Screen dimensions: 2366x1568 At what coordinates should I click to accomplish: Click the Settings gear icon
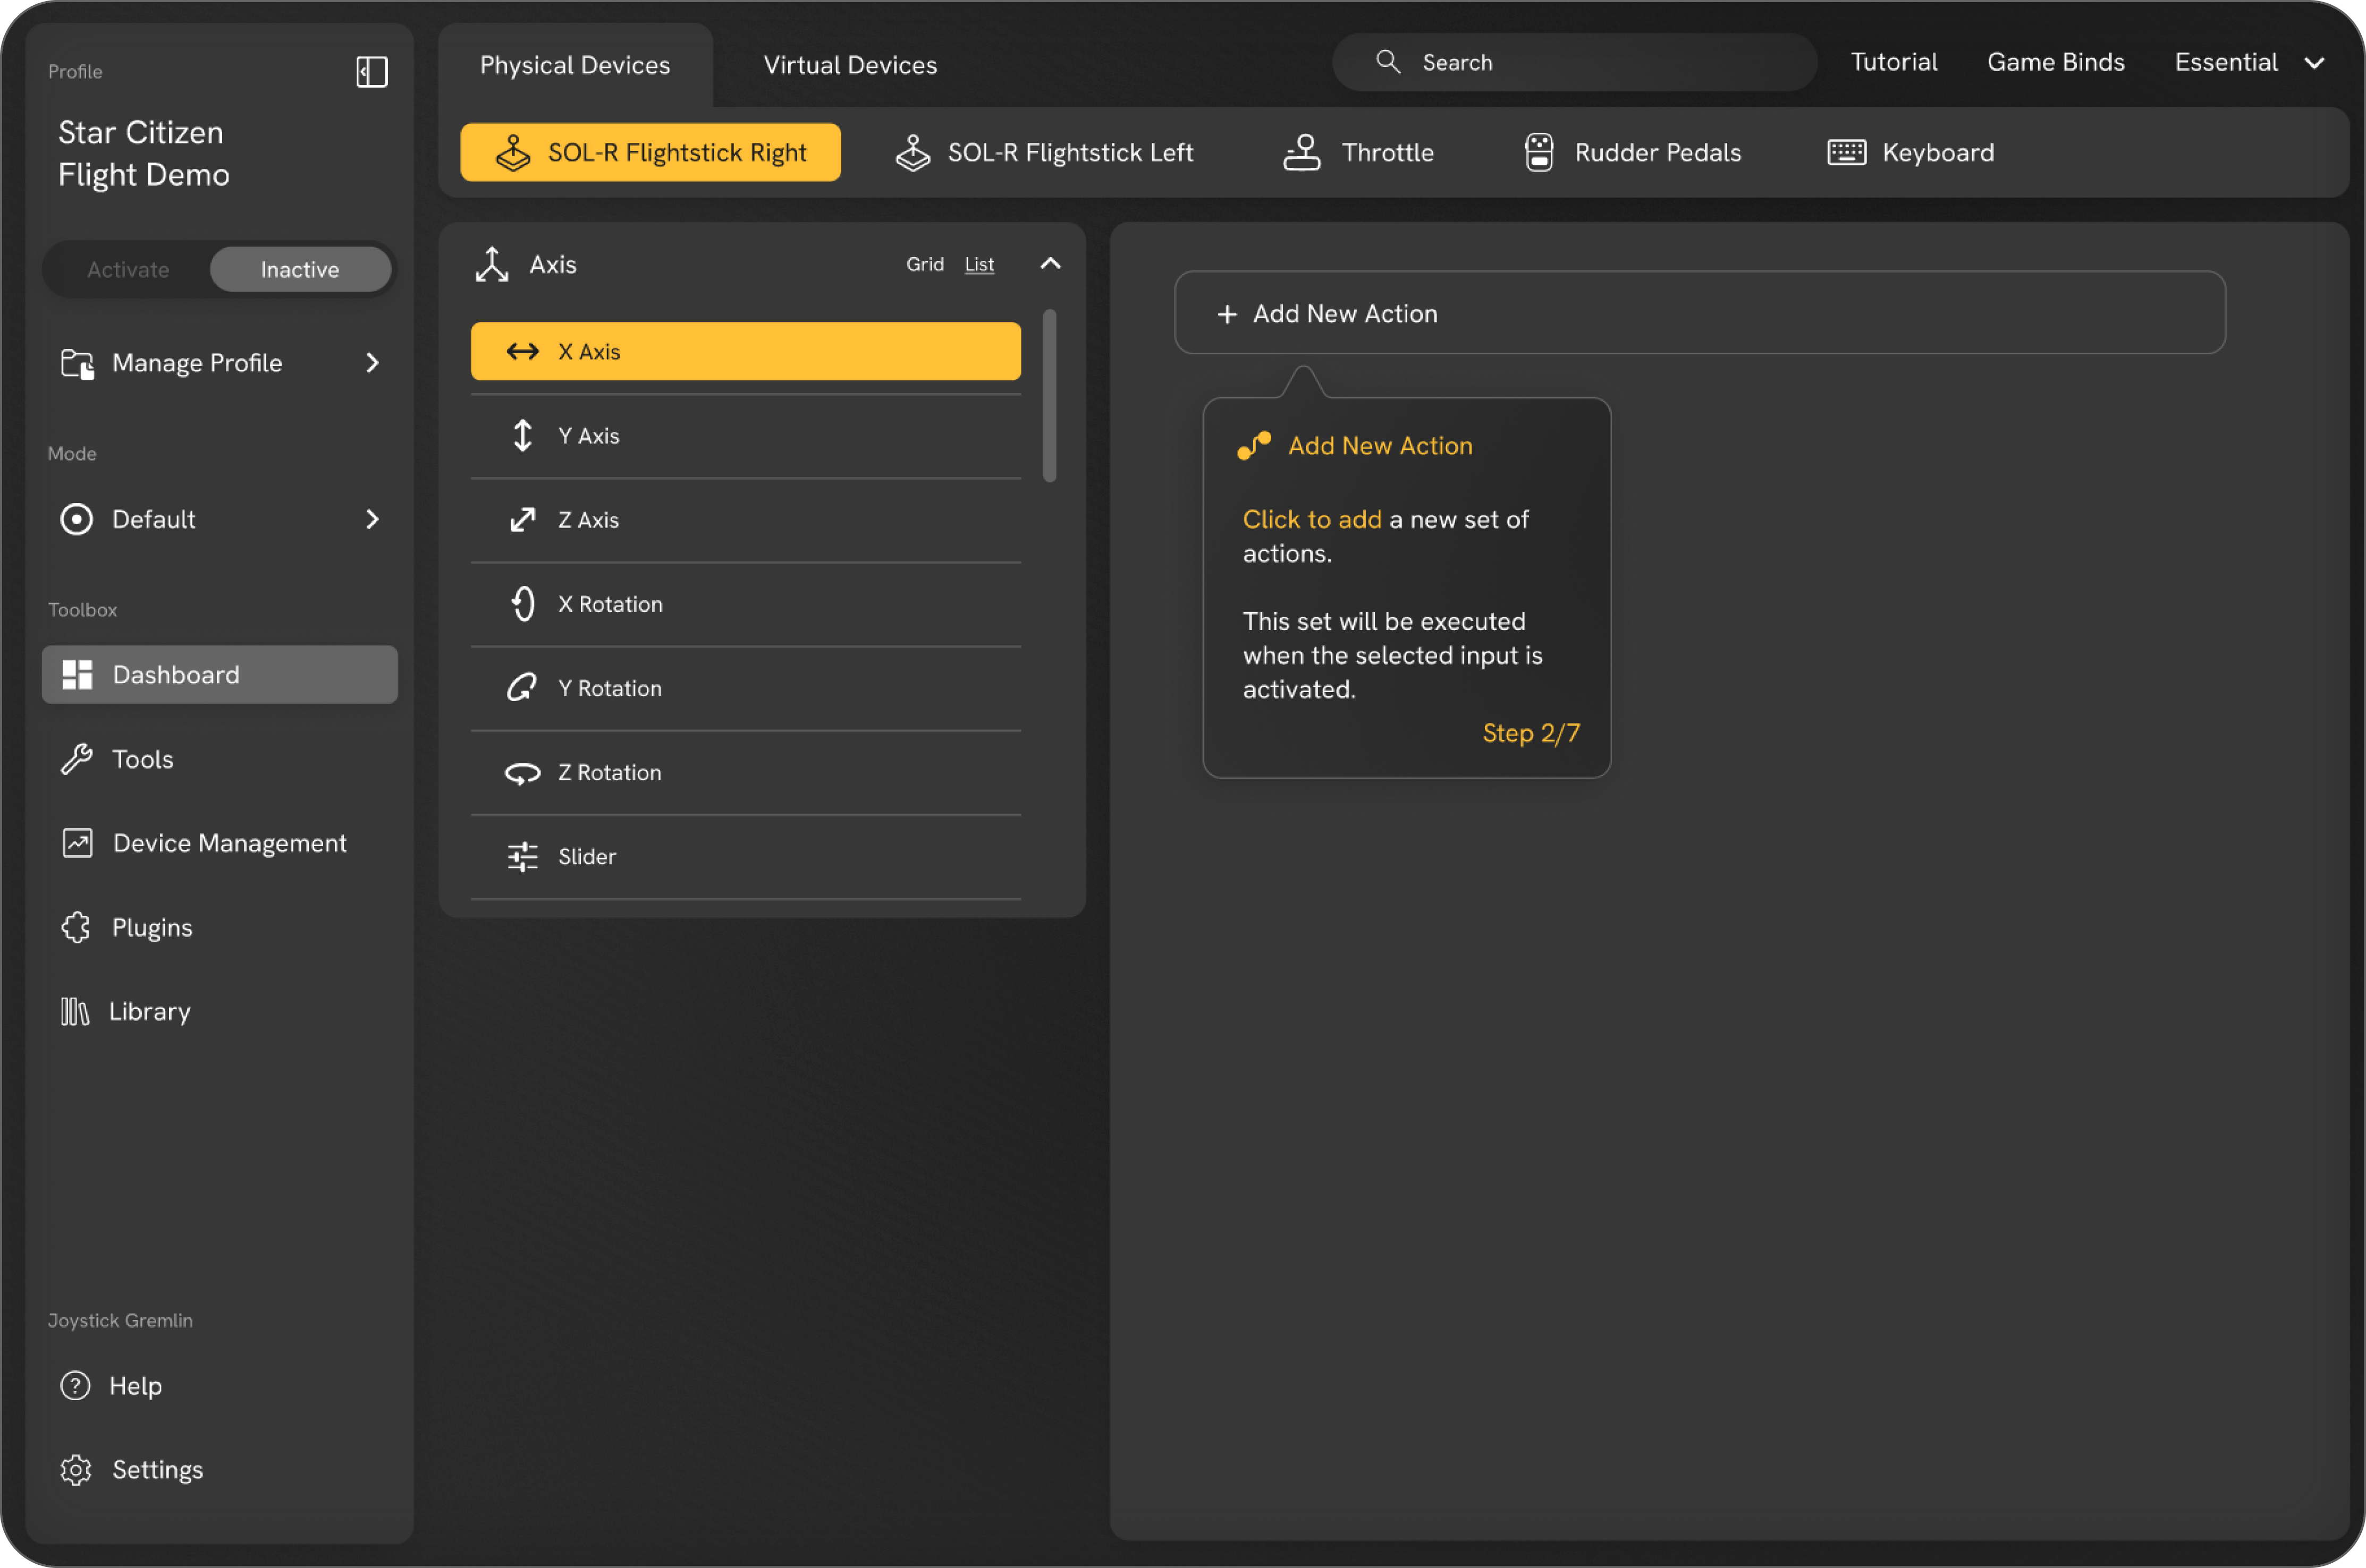(x=76, y=1470)
